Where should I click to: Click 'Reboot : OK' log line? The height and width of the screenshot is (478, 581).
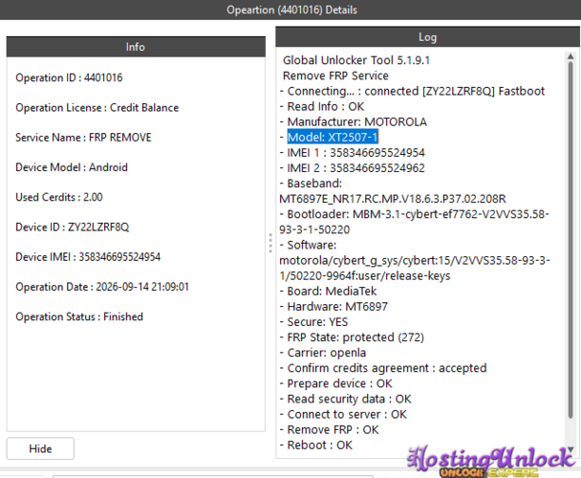tap(316, 445)
